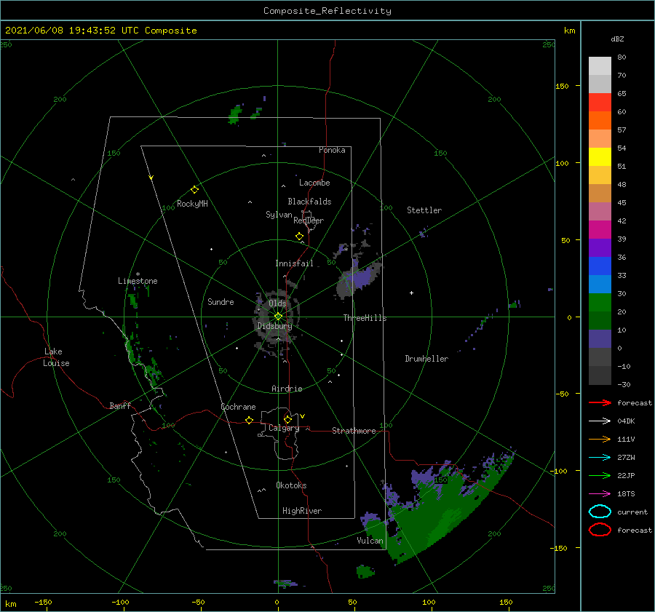Click the yellow diamond marker below RedDeer

[x=299, y=237]
